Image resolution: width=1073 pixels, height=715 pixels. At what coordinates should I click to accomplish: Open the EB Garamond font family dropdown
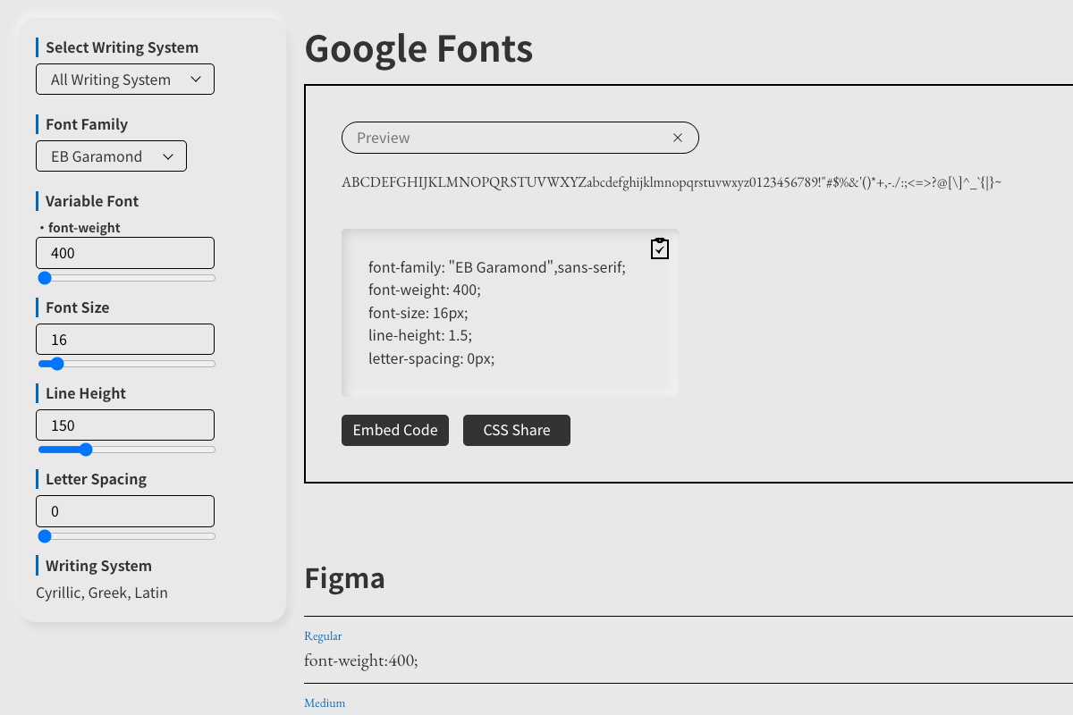click(111, 156)
